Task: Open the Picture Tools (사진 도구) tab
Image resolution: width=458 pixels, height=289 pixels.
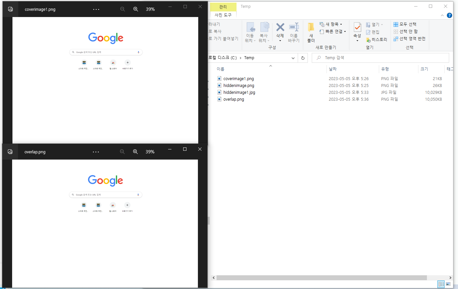Action: point(223,15)
